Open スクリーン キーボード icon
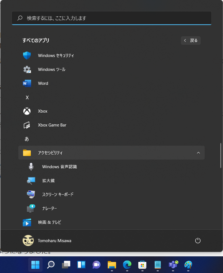The image size is (223, 273). coord(31,194)
